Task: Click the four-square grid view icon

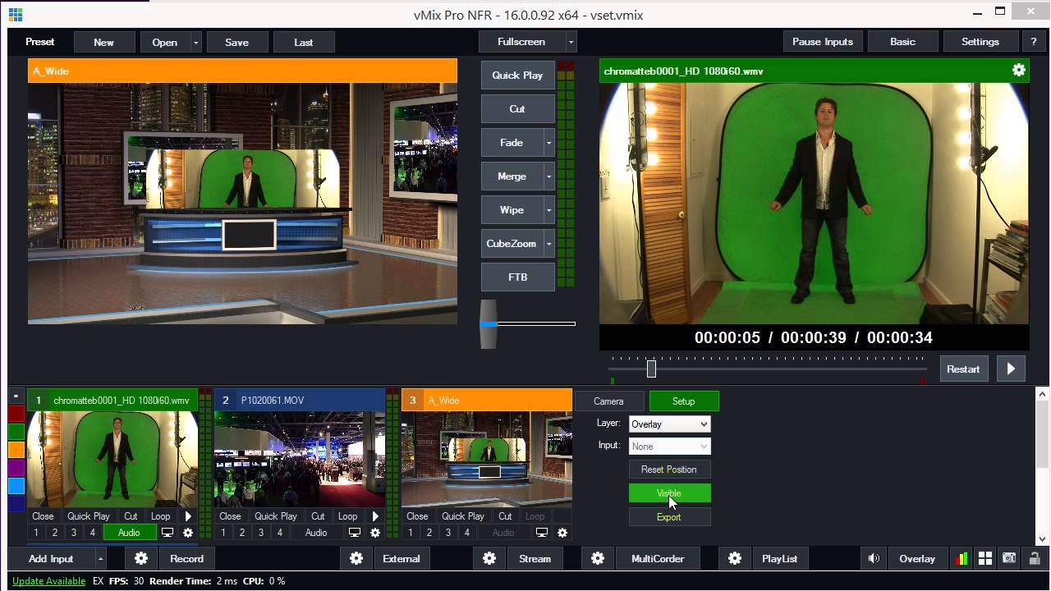Action: click(x=985, y=558)
